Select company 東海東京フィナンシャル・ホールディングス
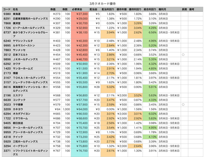The width and height of the screenshot is (205, 157). (x=30, y=89)
